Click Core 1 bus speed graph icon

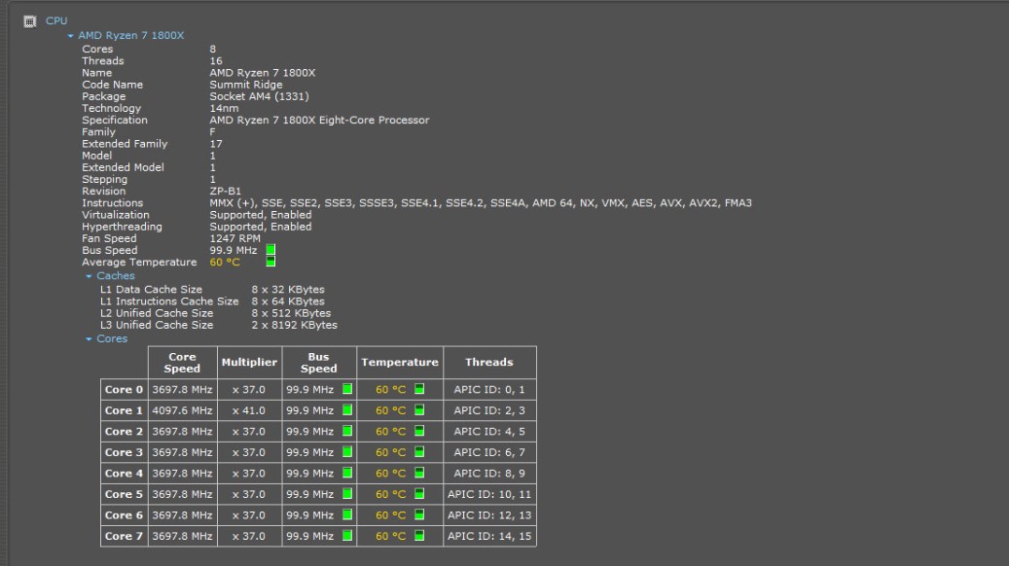pyautogui.click(x=347, y=409)
